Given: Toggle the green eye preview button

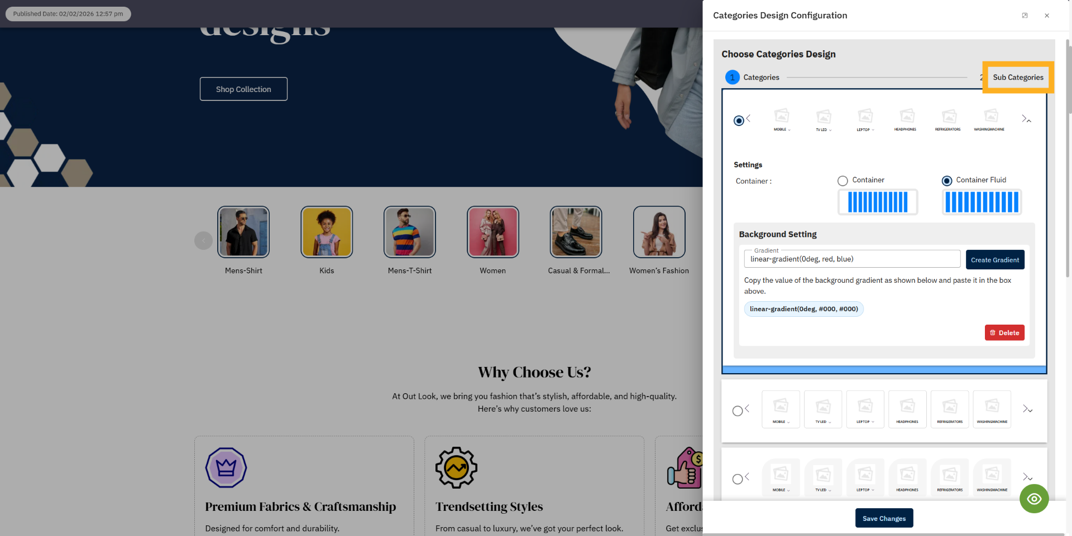Looking at the screenshot, I should pos(1034,499).
